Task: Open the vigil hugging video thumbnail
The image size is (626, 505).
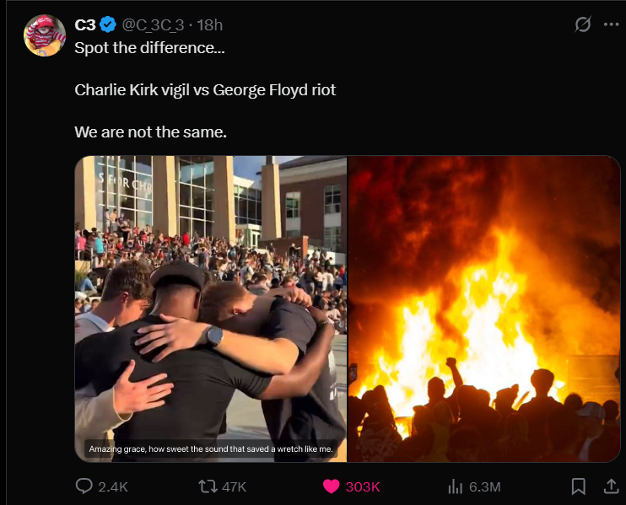Action: (211, 309)
